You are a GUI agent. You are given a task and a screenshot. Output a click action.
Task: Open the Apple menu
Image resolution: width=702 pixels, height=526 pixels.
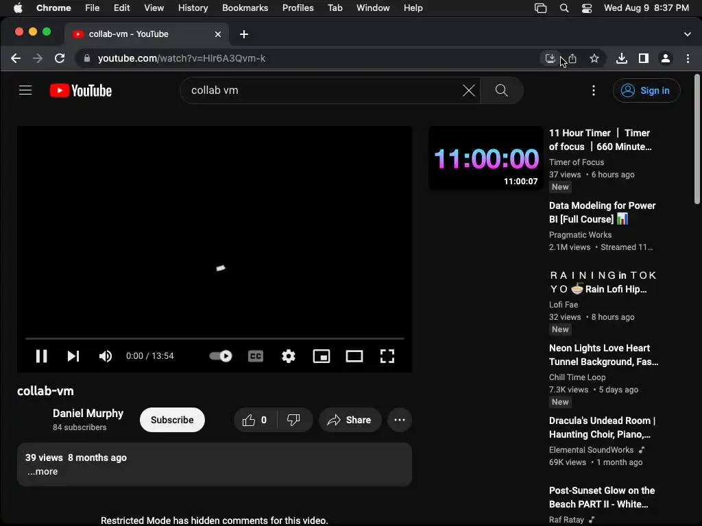(18, 8)
